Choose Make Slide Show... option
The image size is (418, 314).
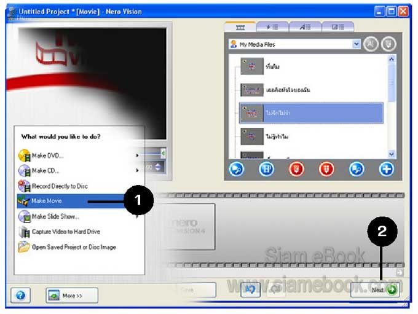tap(79, 216)
